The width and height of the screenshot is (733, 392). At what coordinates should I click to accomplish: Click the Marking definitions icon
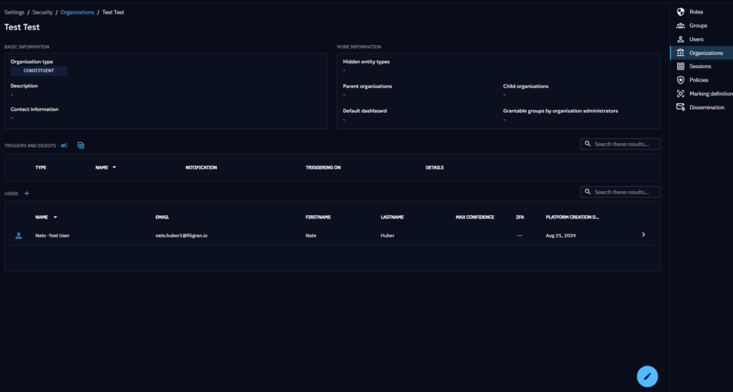click(680, 94)
